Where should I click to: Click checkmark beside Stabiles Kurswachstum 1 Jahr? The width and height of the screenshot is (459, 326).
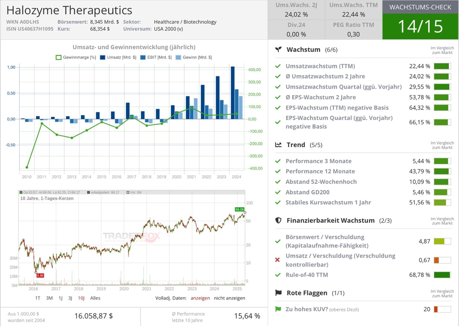[278, 203]
